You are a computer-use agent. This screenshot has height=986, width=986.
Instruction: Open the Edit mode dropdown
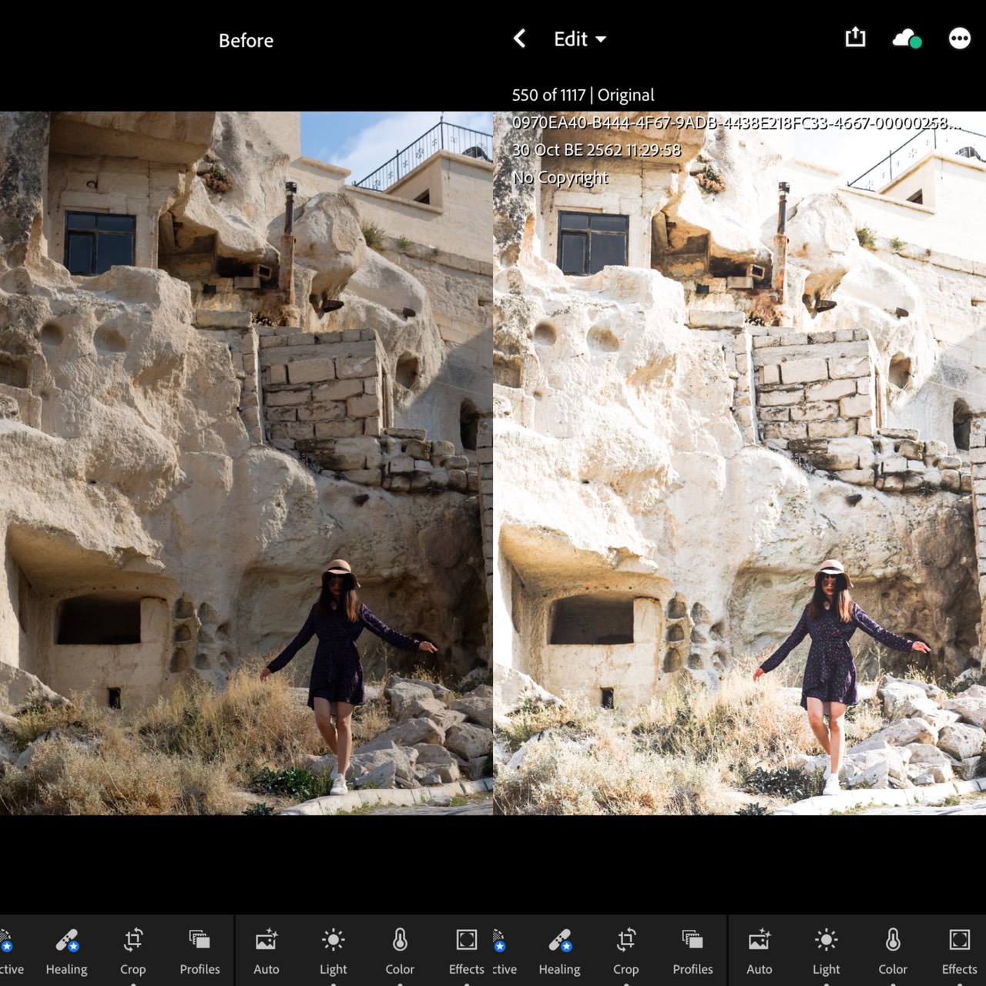(579, 39)
